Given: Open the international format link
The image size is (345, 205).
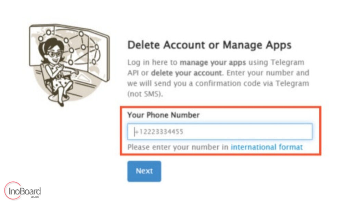Looking at the screenshot, I should coord(267,147).
